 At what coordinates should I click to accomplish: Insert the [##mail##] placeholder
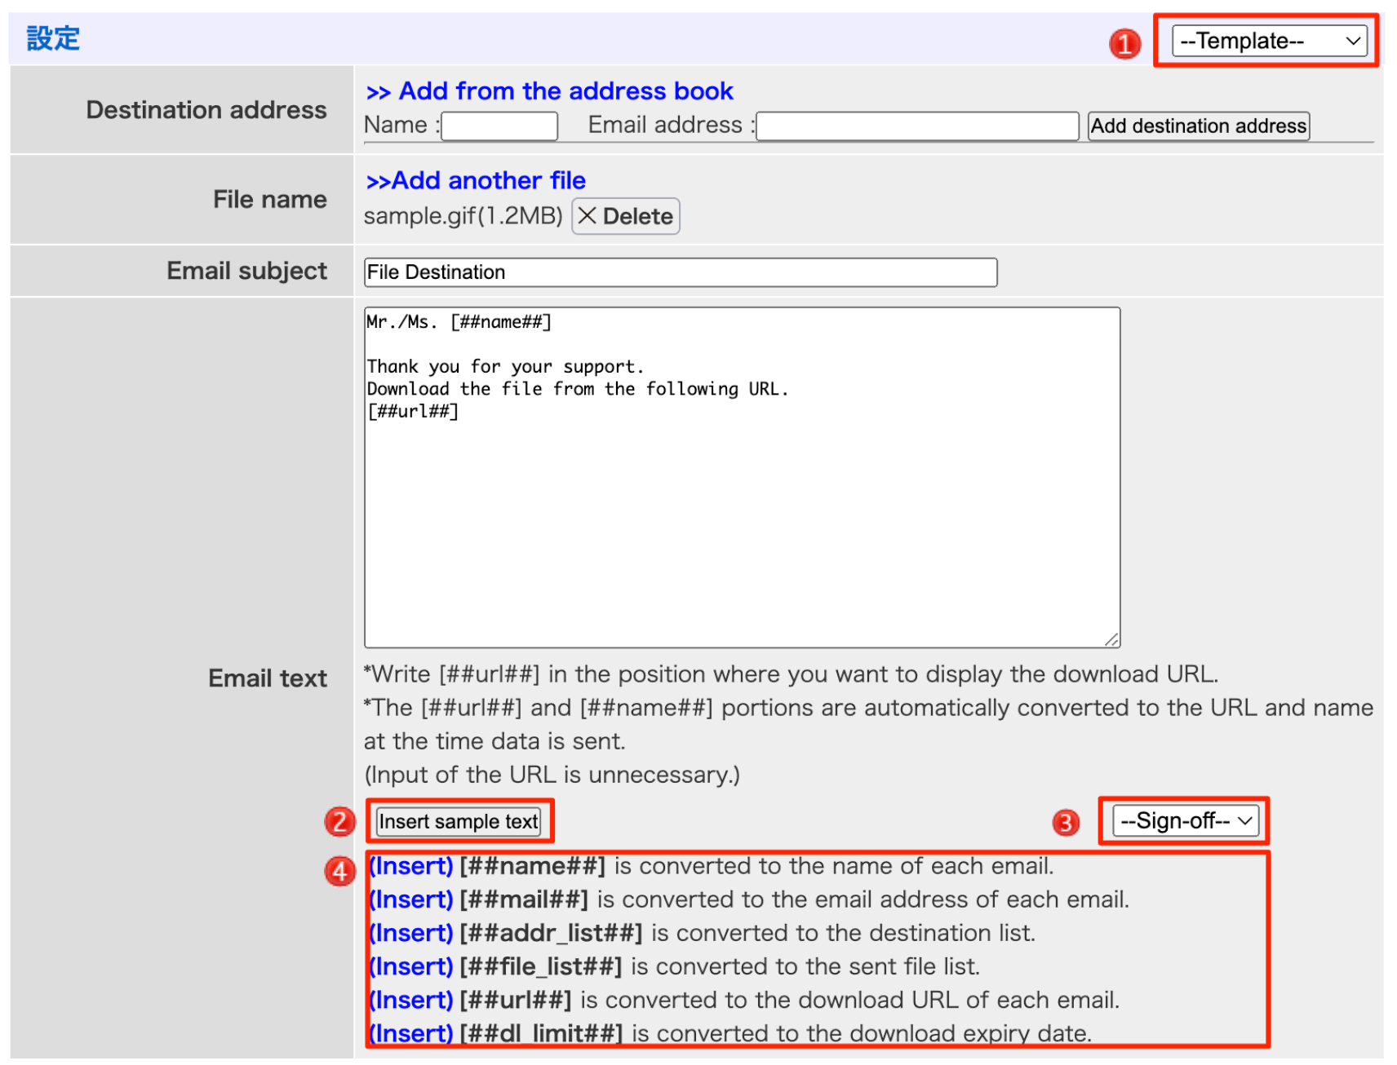410,899
